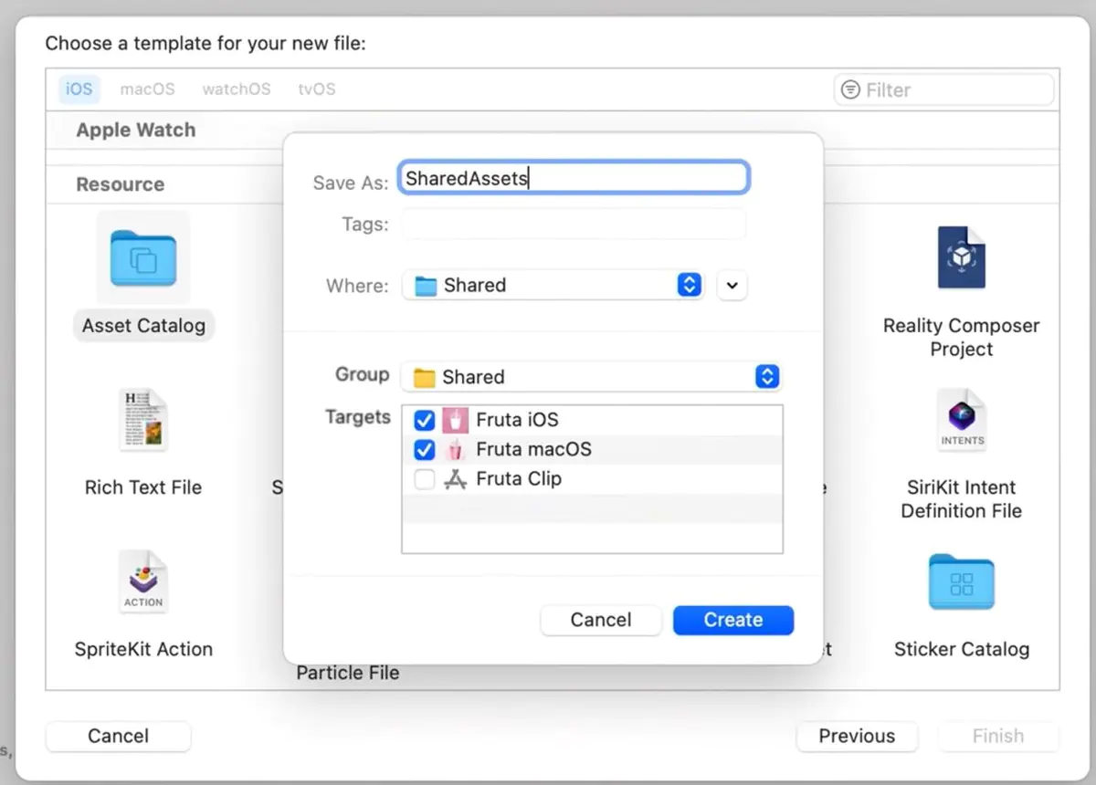Select the Sticker Catalog template icon
Image resolution: width=1096 pixels, height=785 pixels.
961,581
